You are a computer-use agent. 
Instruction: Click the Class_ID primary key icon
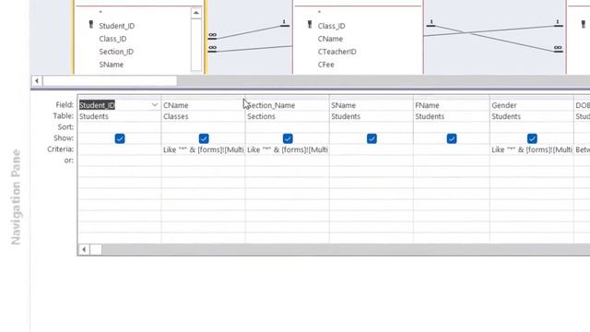tap(310, 25)
